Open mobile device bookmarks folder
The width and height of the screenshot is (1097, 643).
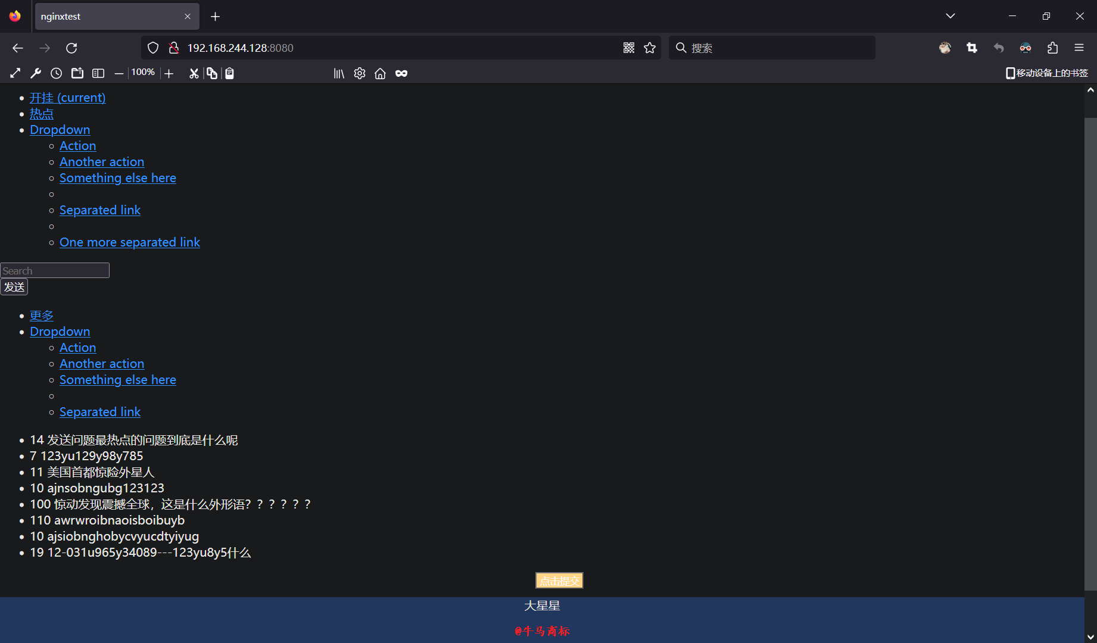pos(1047,73)
